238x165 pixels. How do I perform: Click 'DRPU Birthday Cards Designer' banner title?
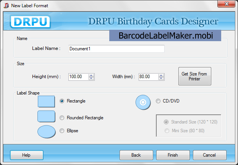(153, 21)
